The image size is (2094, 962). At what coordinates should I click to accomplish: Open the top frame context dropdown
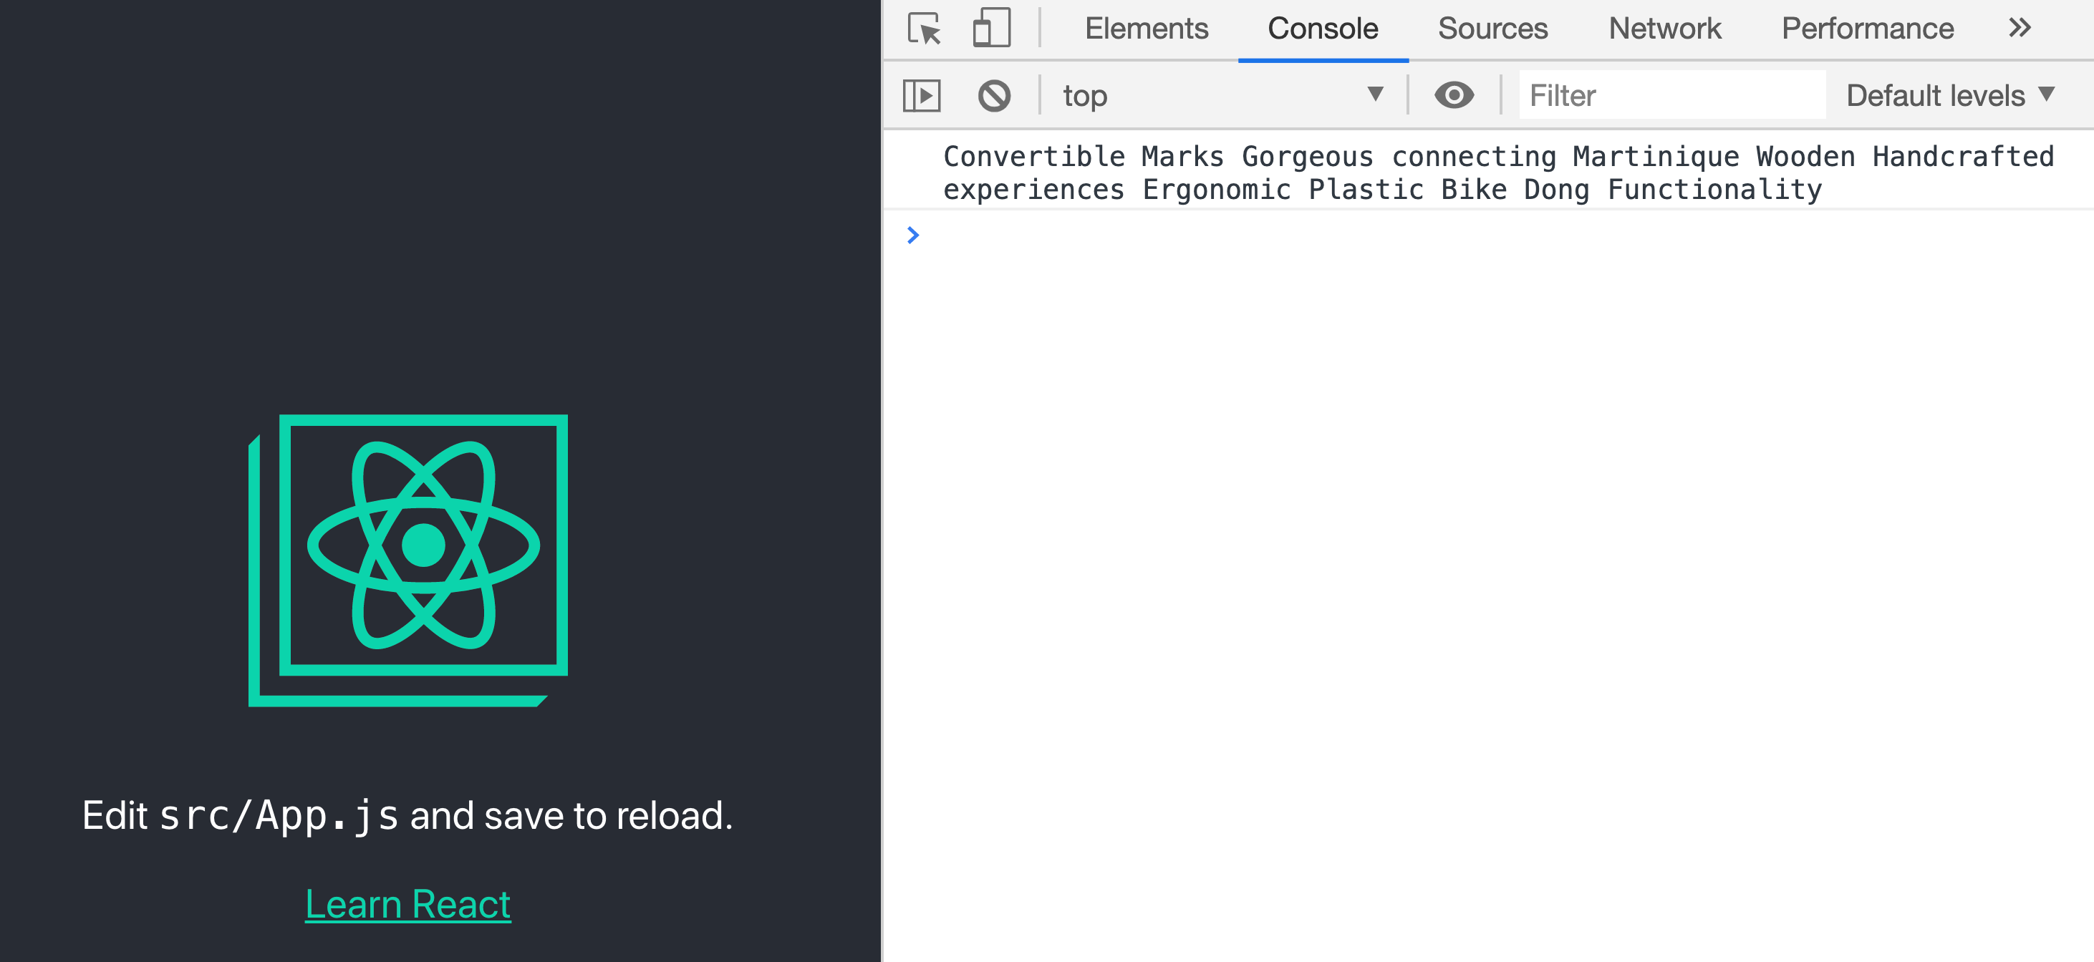pyautogui.click(x=1085, y=95)
